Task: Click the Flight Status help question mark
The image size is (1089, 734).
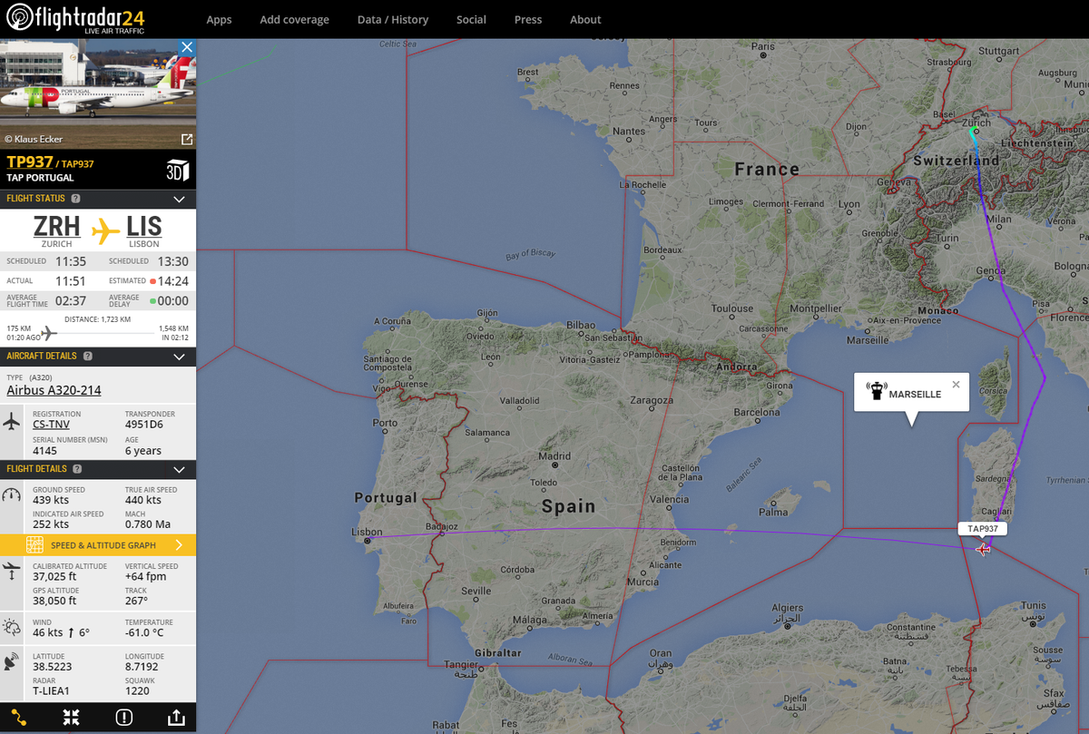Action: (75, 199)
